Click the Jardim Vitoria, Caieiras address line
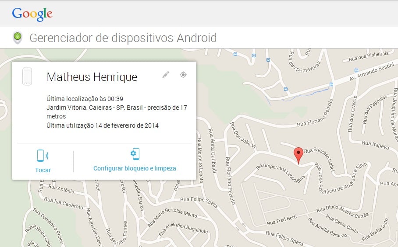Screen dimensions: 398x247 click(117, 112)
